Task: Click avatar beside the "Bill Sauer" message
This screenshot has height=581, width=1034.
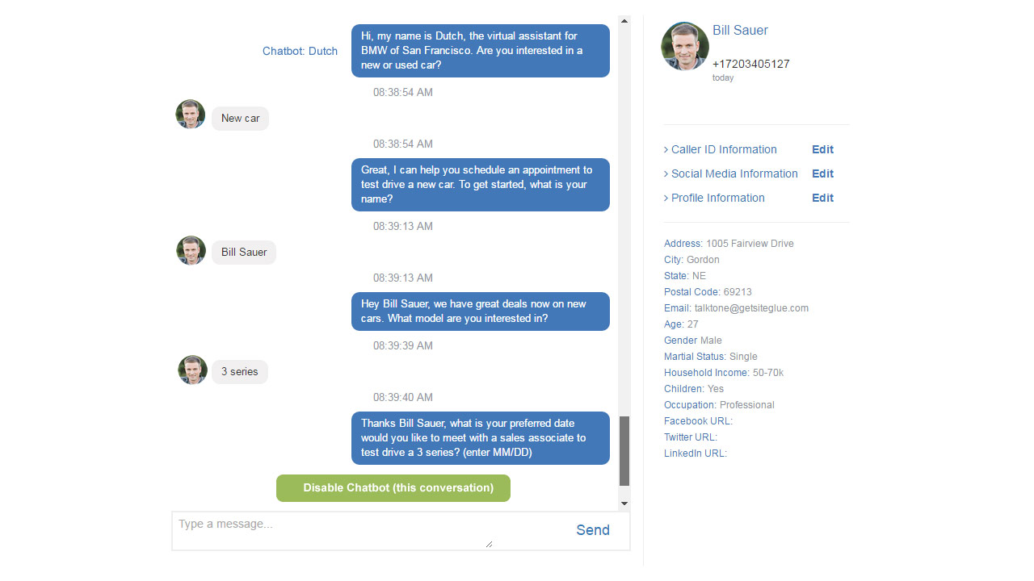Action: coord(191,251)
